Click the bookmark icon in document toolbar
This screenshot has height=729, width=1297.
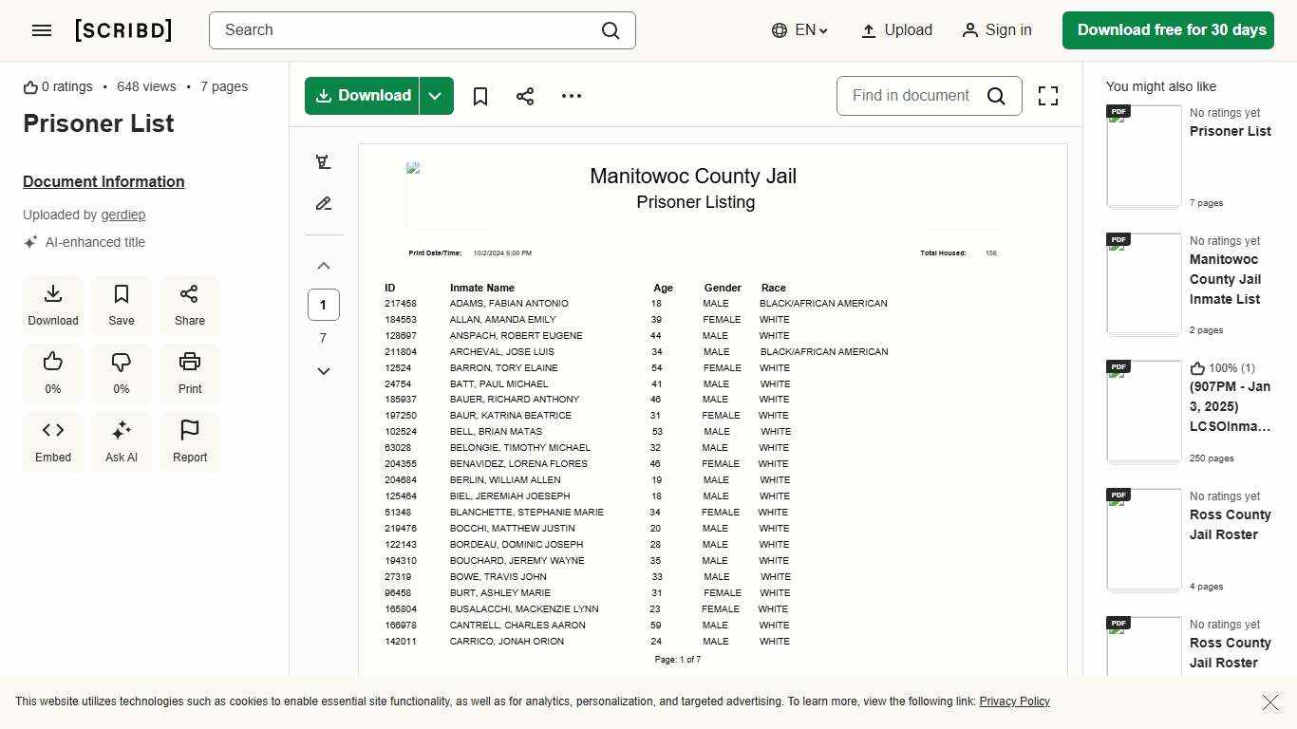click(480, 96)
